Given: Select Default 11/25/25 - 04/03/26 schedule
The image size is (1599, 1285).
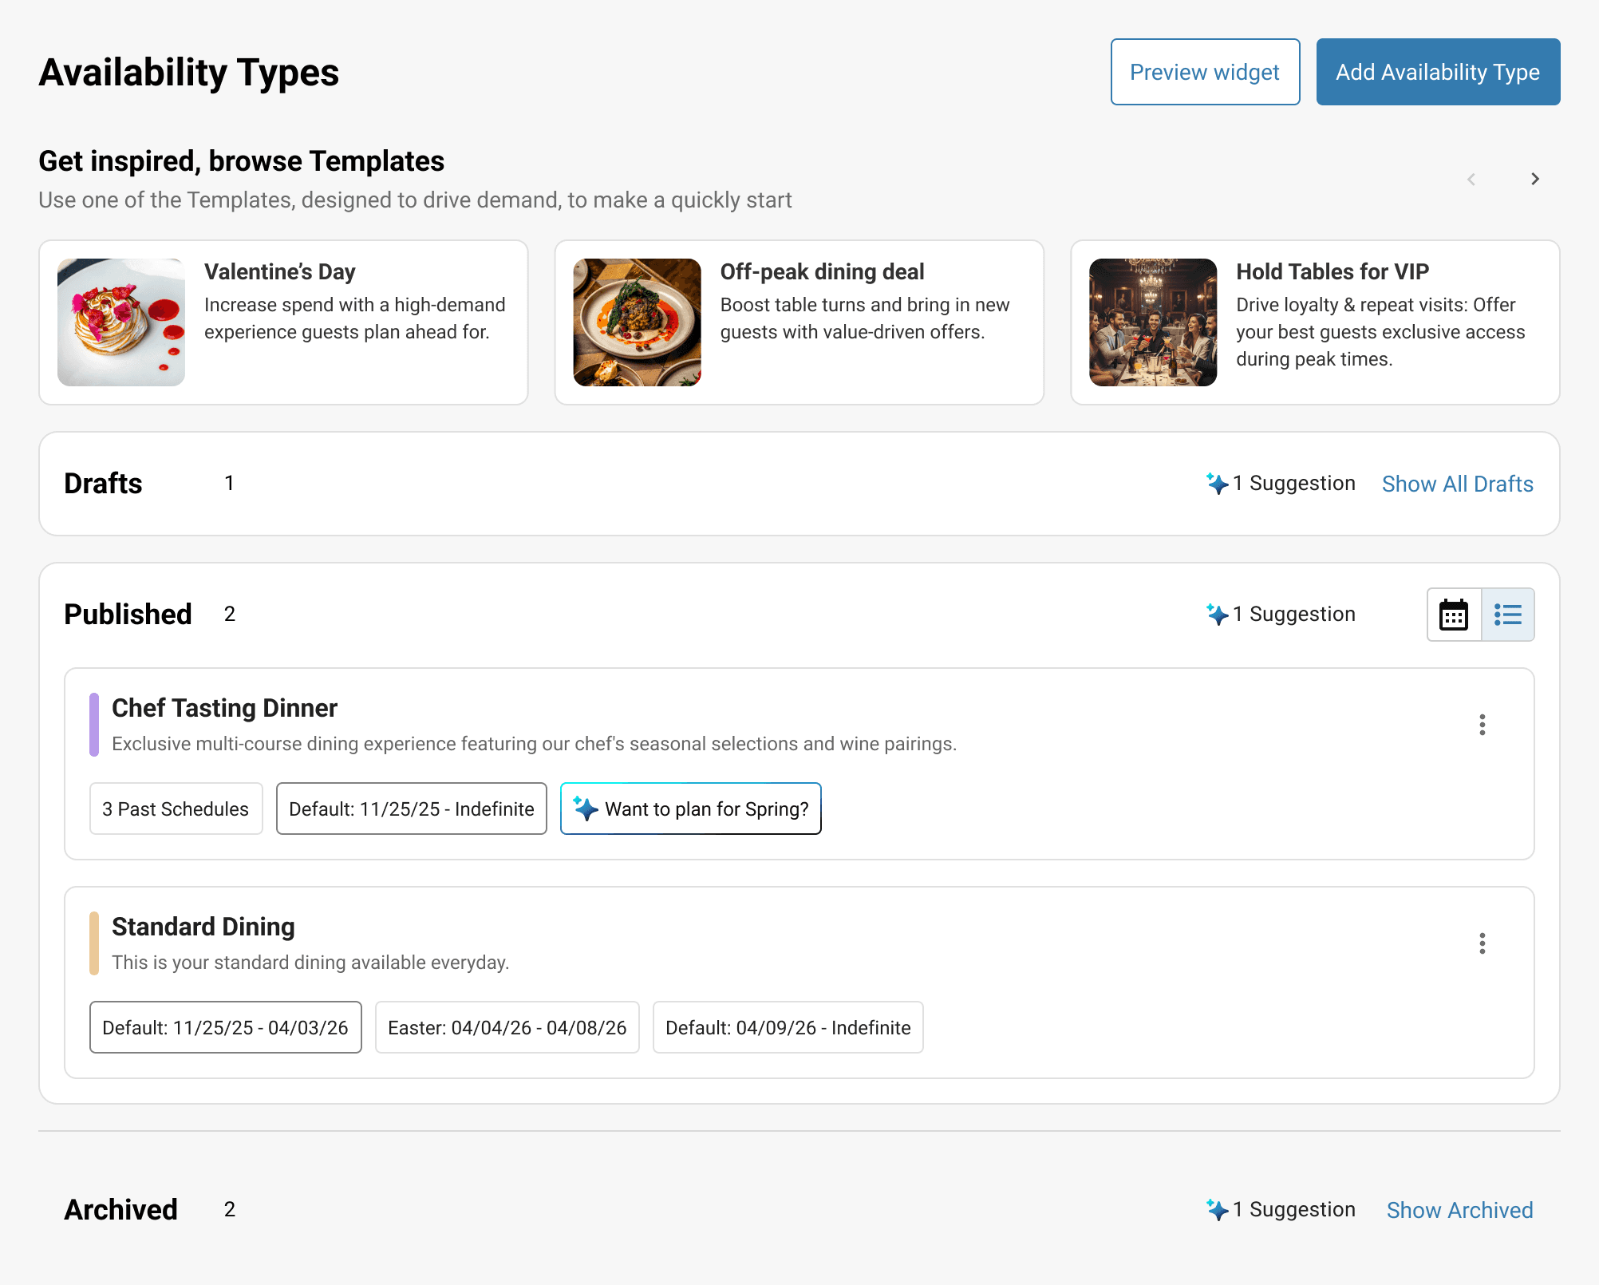Looking at the screenshot, I should [x=225, y=1027].
